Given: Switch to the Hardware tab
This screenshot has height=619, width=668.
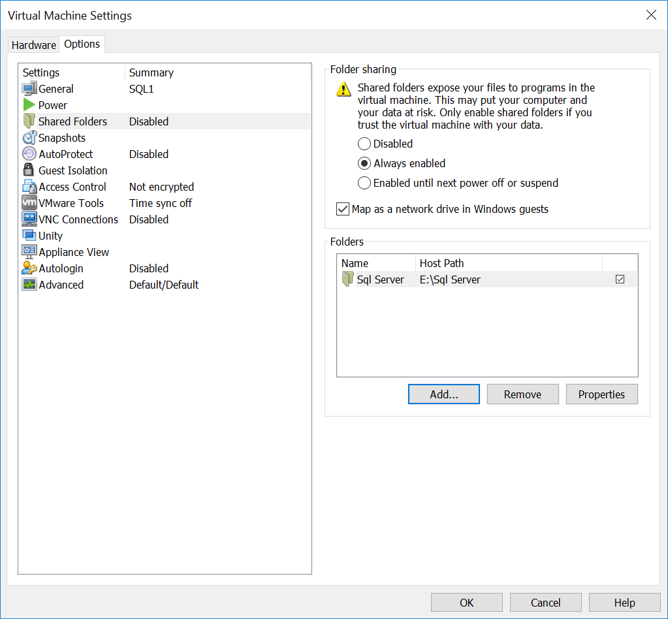Looking at the screenshot, I should pyautogui.click(x=34, y=45).
